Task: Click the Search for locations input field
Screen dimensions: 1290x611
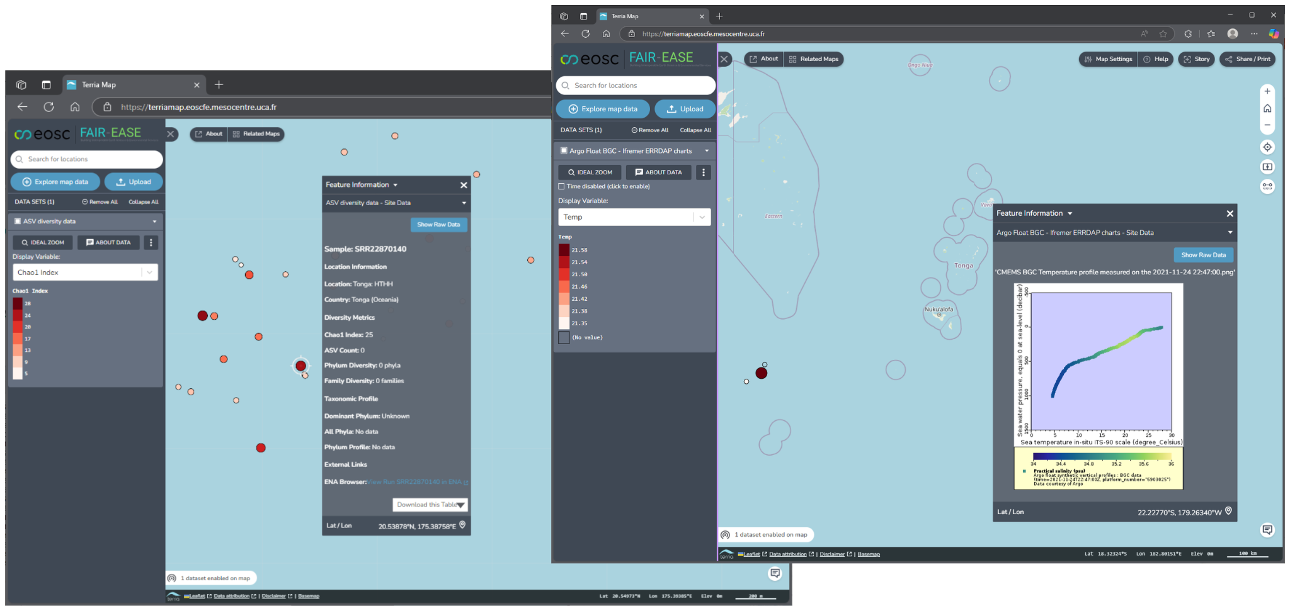Action: pyautogui.click(x=635, y=85)
